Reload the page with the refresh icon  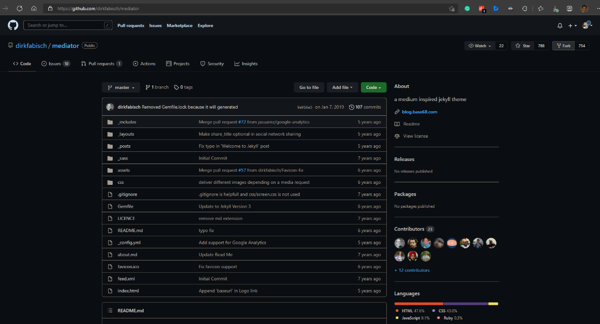click(x=19, y=9)
